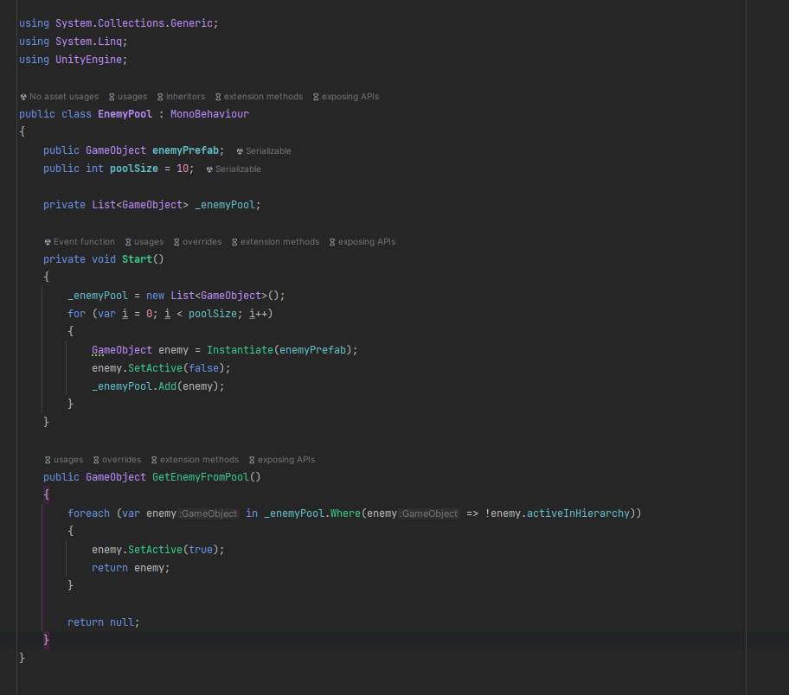Click the Instantiate method call
Screen dimensions: 789x695
(240, 350)
